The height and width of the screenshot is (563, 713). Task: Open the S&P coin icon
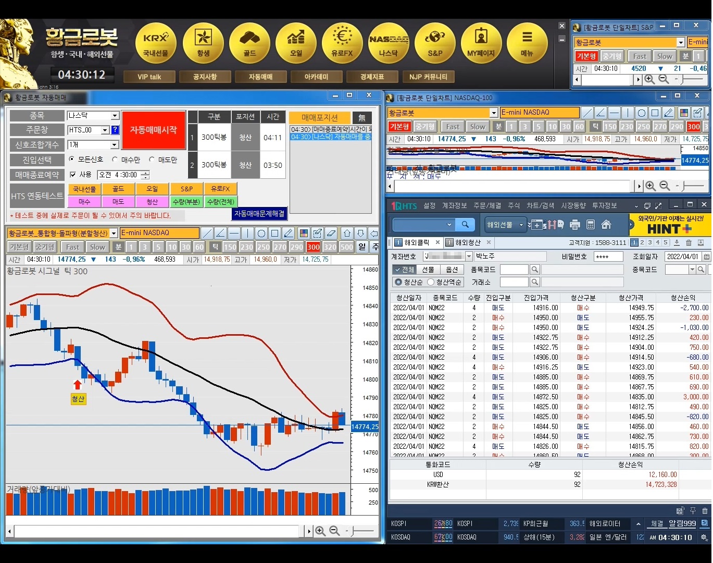(435, 44)
